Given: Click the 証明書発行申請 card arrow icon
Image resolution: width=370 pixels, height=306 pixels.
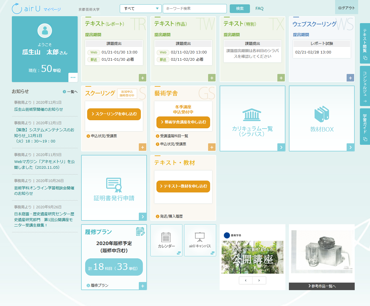Looking at the screenshot, I should [x=143, y=217].
